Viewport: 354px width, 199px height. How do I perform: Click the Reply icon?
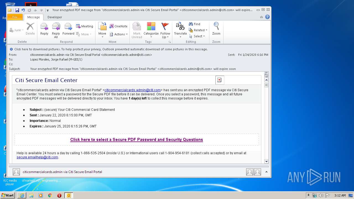[44, 29]
